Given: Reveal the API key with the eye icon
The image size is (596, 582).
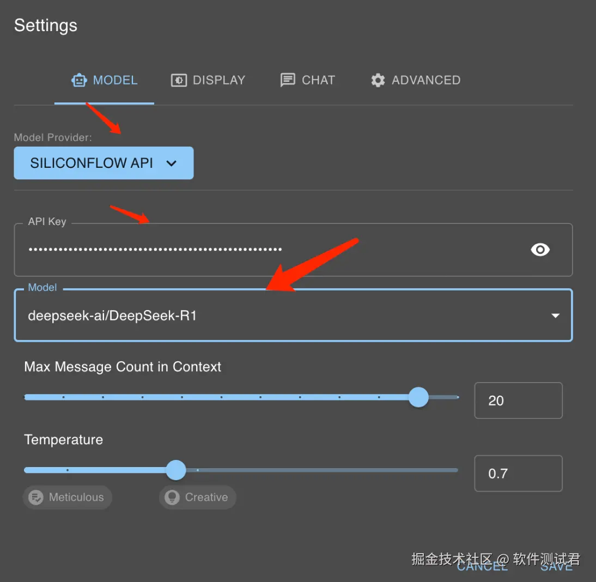Looking at the screenshot, I should pyautogui.click(x=540, y=250).
